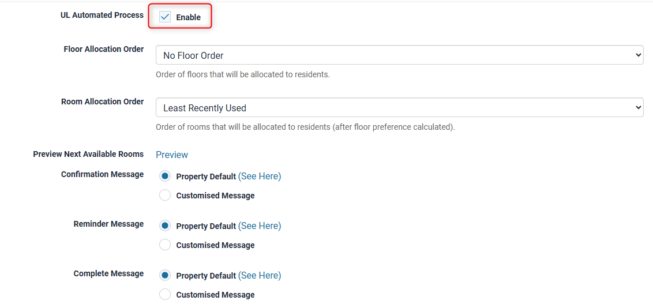Image resolution: width=653 pixels, height=308 pixels.
Task: Choose Customised Message for Complete Message
Action: [165, 295]
